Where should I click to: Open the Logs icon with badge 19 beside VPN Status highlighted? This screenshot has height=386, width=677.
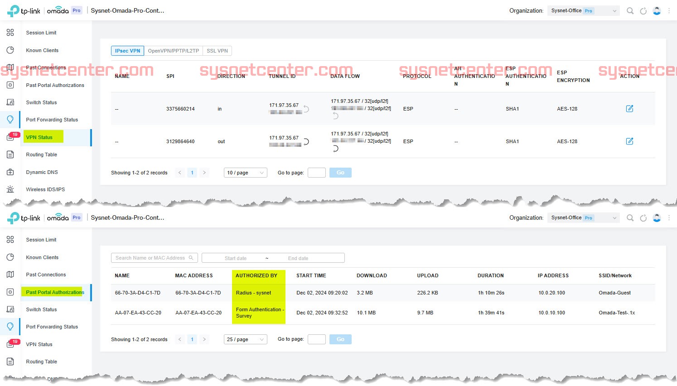(x=10, y=137)
